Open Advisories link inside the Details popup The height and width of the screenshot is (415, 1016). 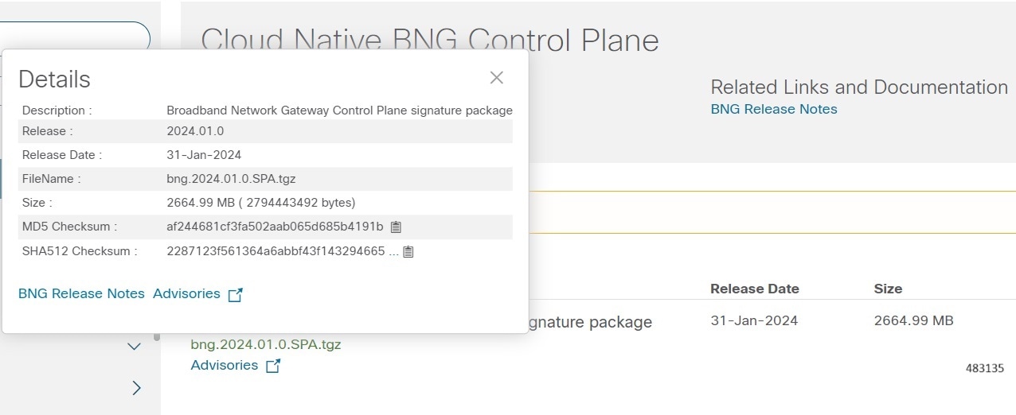[186, 293]
